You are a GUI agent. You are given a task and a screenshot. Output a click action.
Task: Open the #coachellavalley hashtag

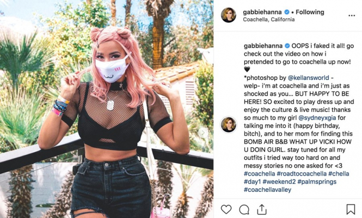coord(268,190)
